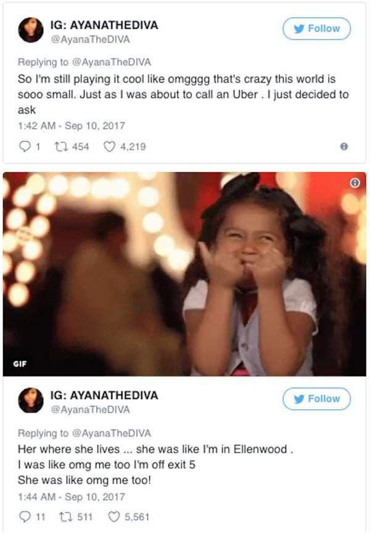Like the first tweet with 4,219 likes
This screenshot has height=534, width=370.
point(109,146)
